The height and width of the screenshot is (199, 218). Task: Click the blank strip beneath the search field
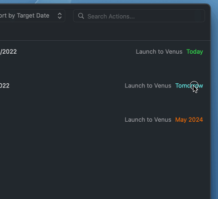pyautogui.click(x=105, y=31)
